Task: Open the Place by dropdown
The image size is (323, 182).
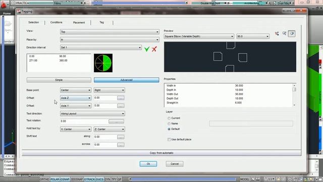Action: 110,39
